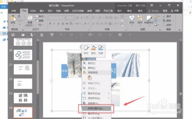The image size is (192, 119).
Task: Click the Open folder icon in quick toolbar
Action: [23, 35]
